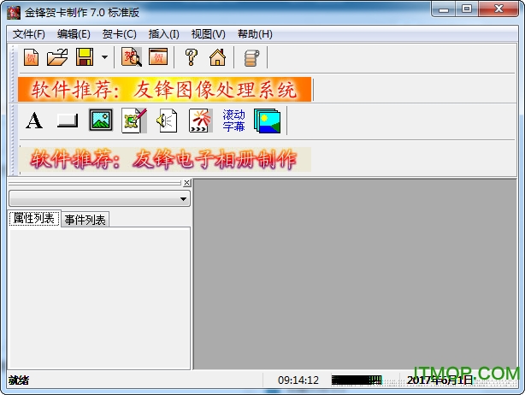The image size is (525, 395).
Task: Click the 友锋图像处理系统 recommendation banner
Action: tap(164, 90)
